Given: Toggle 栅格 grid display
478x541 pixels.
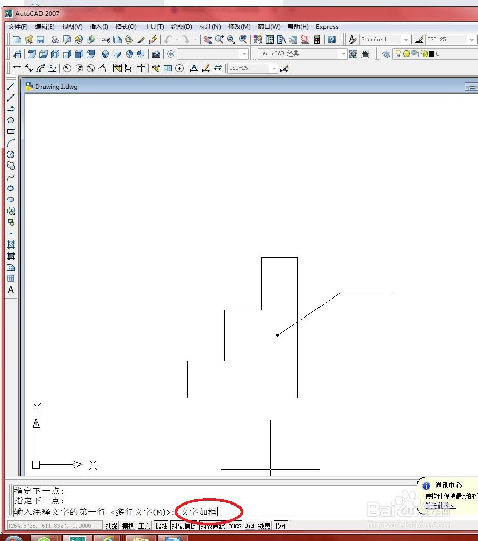Looking at the screenshot, I should 128,526.
